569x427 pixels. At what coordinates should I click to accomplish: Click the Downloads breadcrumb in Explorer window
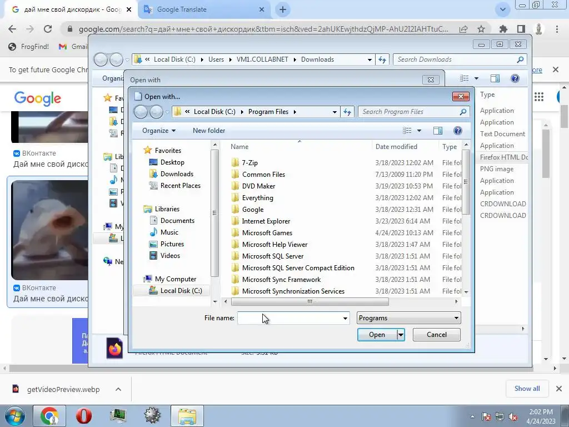pos(317,59)
